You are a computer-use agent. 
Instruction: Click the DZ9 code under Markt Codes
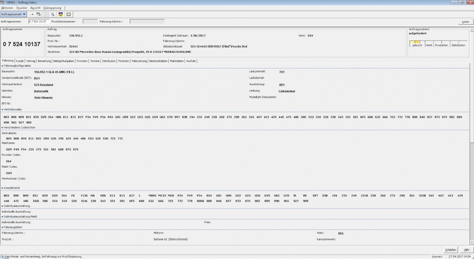(x=9, y=173)
